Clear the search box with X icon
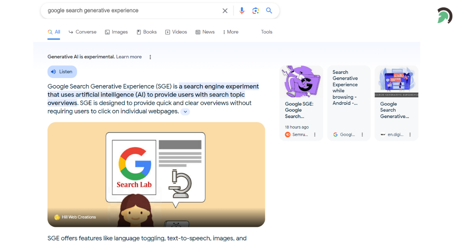The image size is (464, 243). coord(225,11)
